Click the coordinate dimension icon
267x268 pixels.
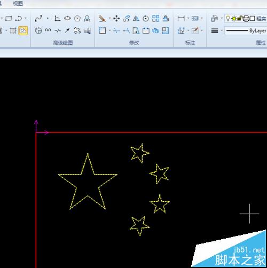click(181, 31)
